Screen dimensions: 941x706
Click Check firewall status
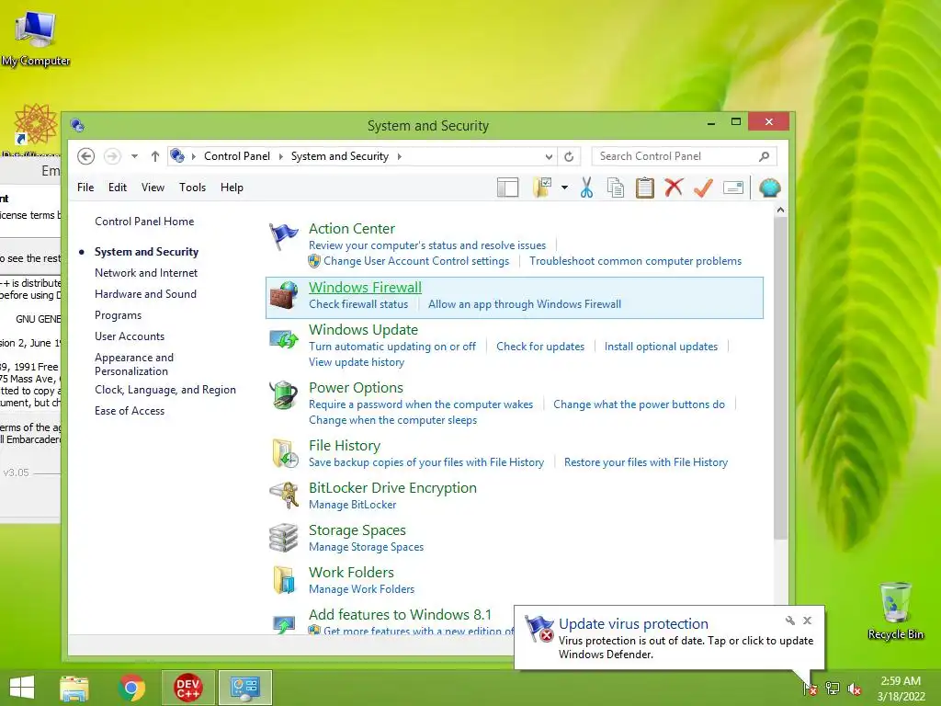(358, 304)
